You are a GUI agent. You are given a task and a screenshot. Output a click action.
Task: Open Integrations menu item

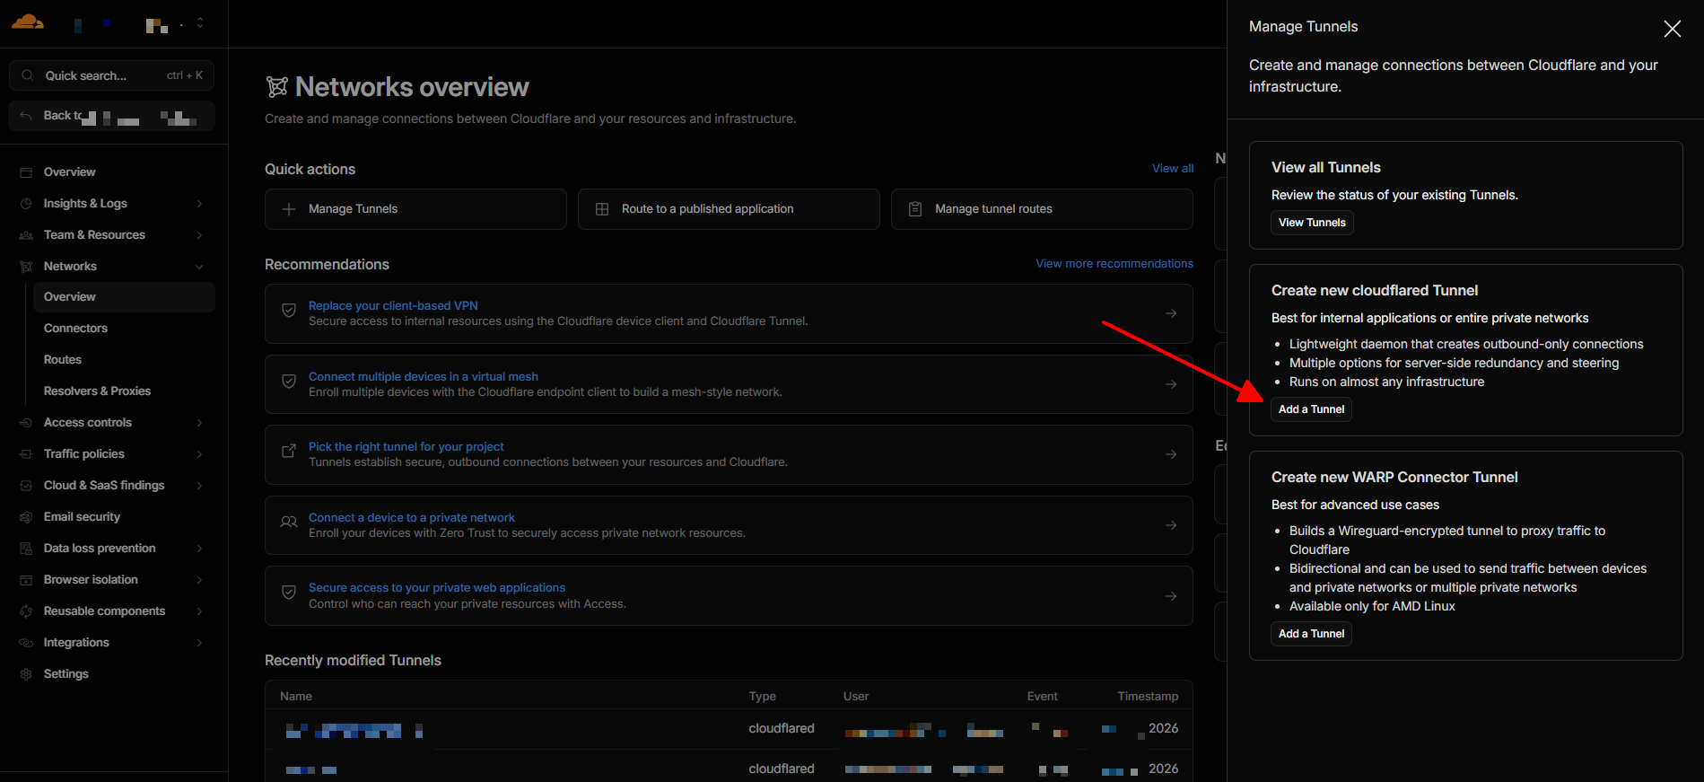click(76, 643)
